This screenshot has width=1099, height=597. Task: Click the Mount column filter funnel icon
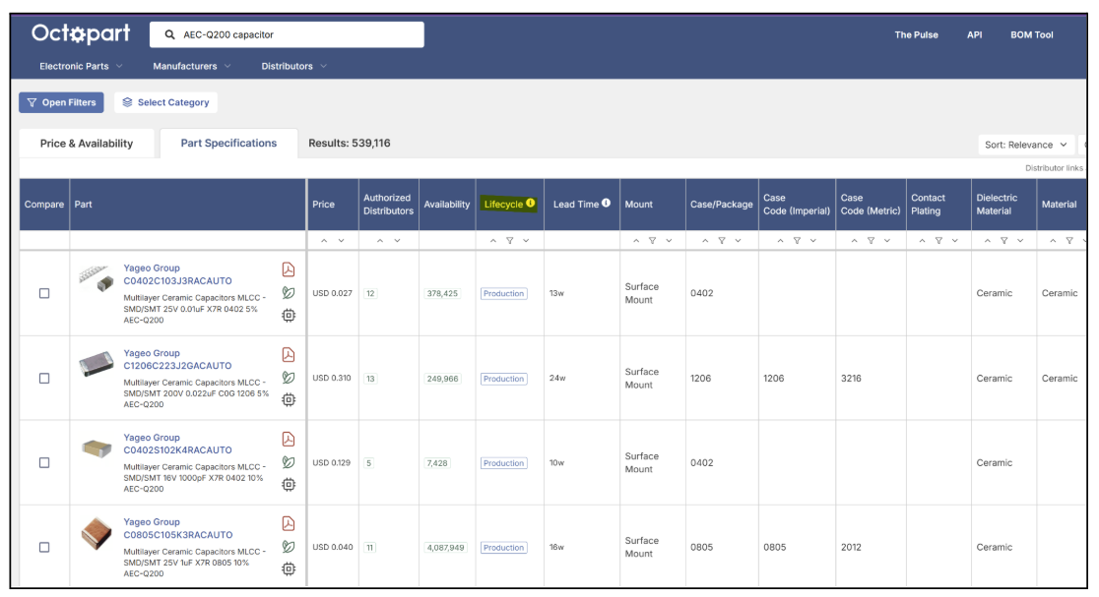[652, 241]
